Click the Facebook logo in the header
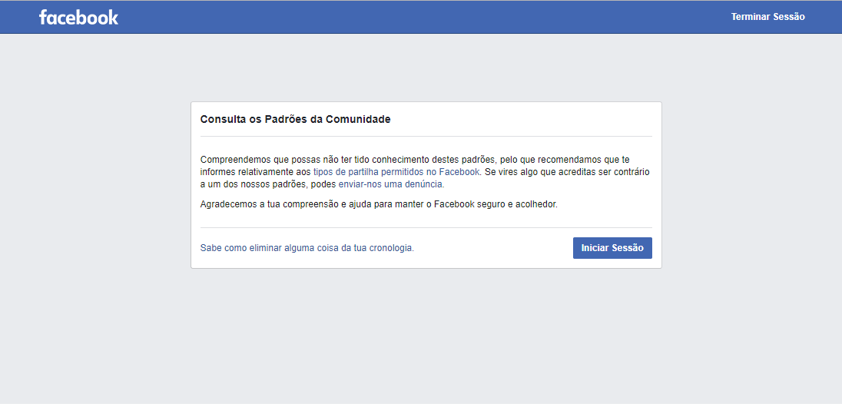The image size is (842, 407). (x=78, y=17)
